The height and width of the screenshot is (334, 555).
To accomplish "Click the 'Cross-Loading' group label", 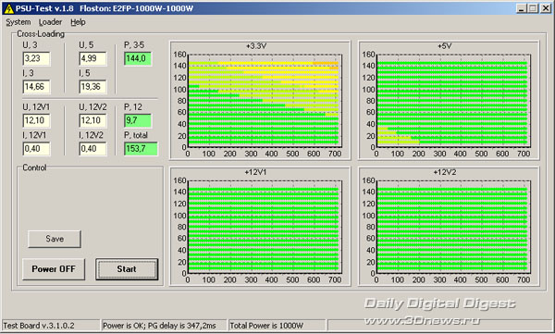I will click(x=41, y=34).
